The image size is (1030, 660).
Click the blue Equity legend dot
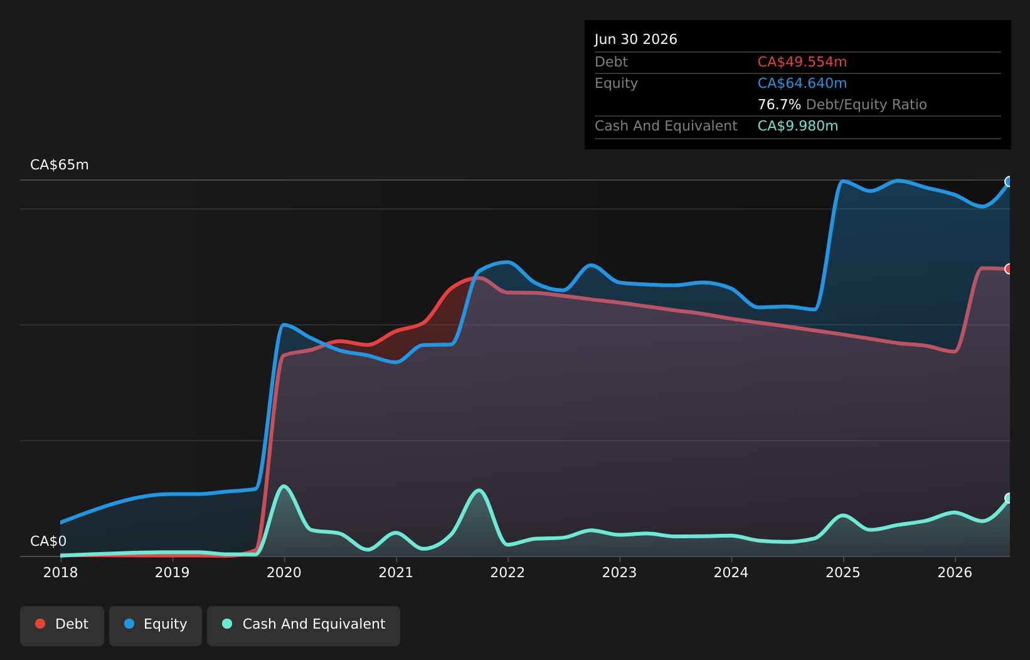click(x=129, y=624)
